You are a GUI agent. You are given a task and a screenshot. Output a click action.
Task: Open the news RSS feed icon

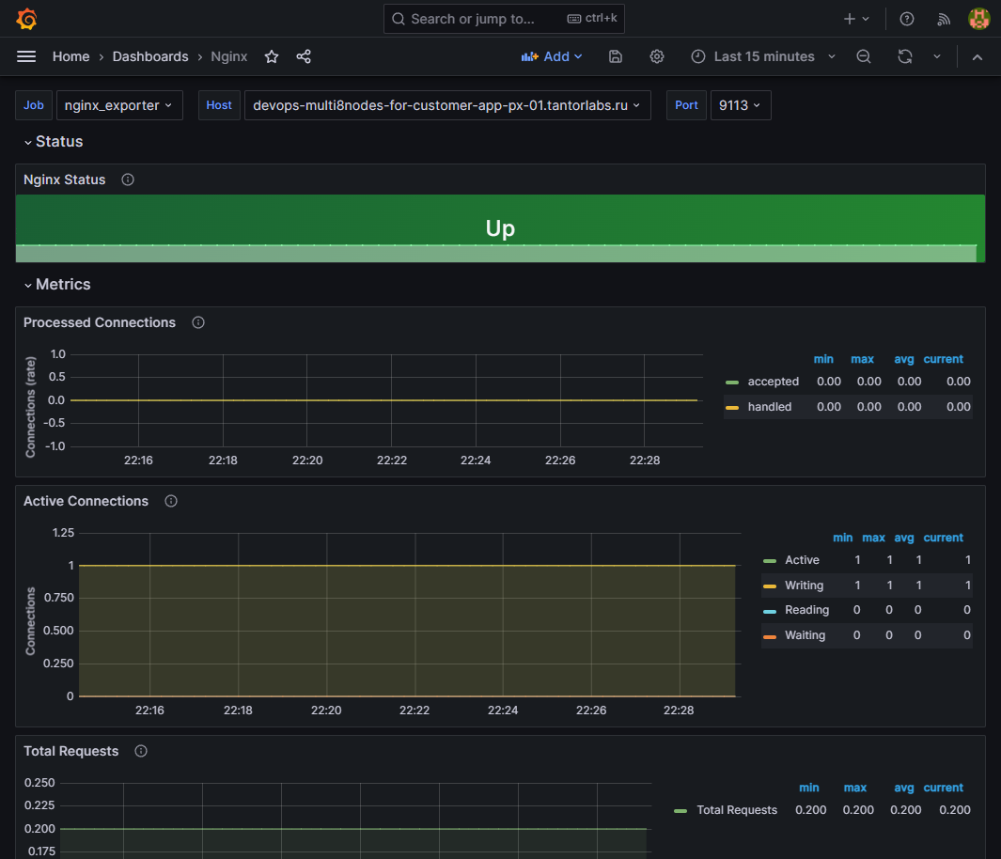tap(945, 19)
